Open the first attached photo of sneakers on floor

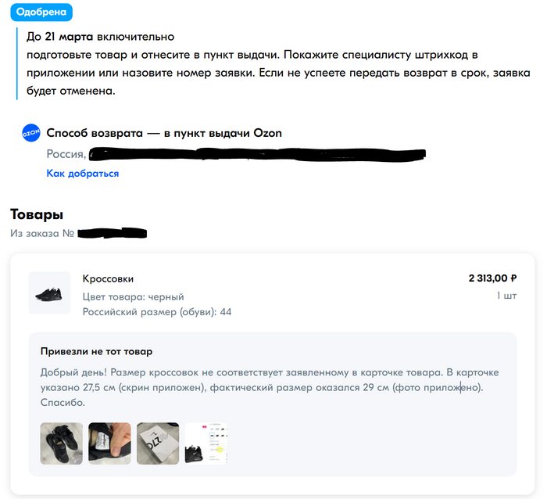[x=62, y=443]
